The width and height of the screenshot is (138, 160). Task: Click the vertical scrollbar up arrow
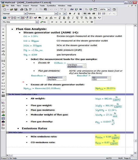click(135, 25)
